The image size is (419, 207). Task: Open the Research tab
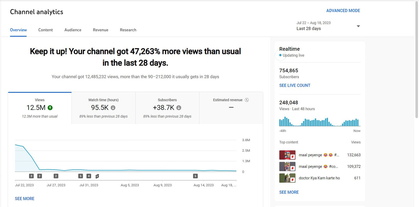click(128, 30)
